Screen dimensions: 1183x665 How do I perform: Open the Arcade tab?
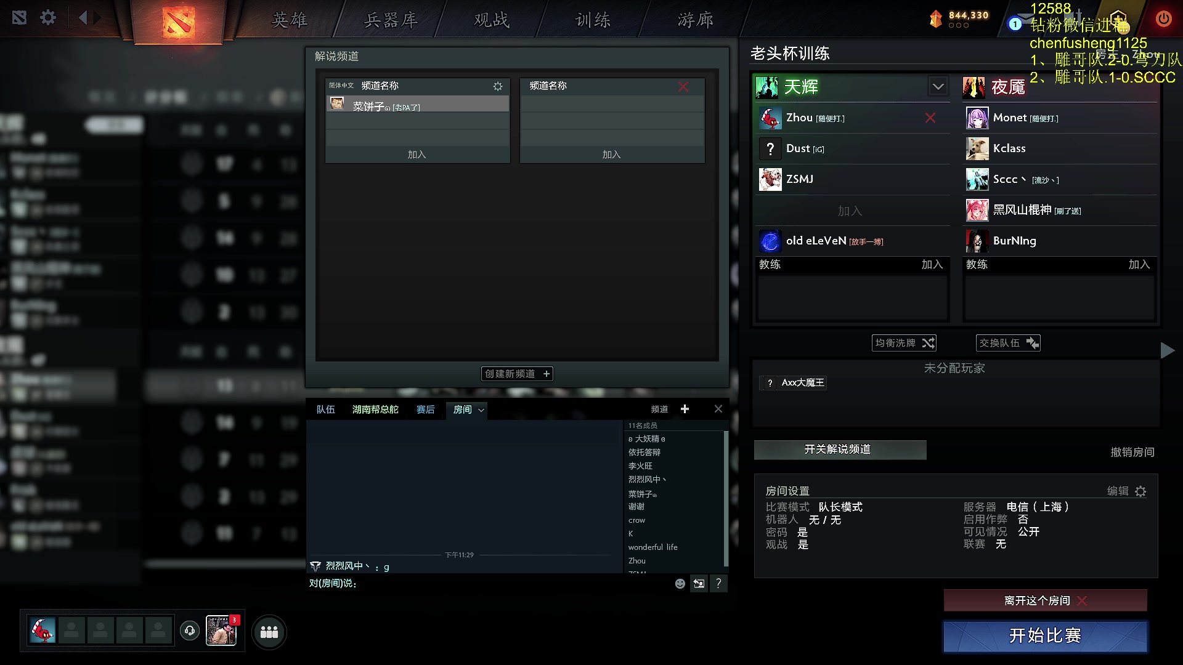tap(696, 20)
